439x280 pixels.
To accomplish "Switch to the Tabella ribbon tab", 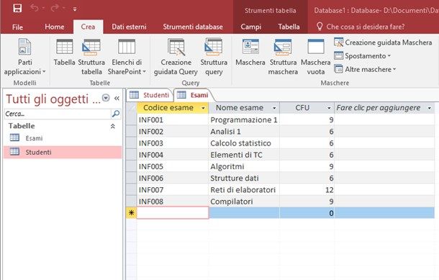I will [289, 27].
